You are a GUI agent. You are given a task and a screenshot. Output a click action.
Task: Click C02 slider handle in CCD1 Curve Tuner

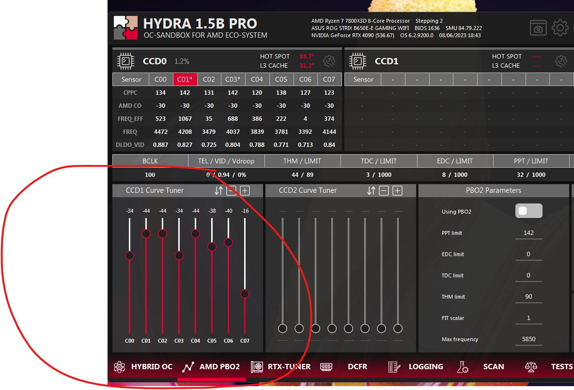pos(163,234)
